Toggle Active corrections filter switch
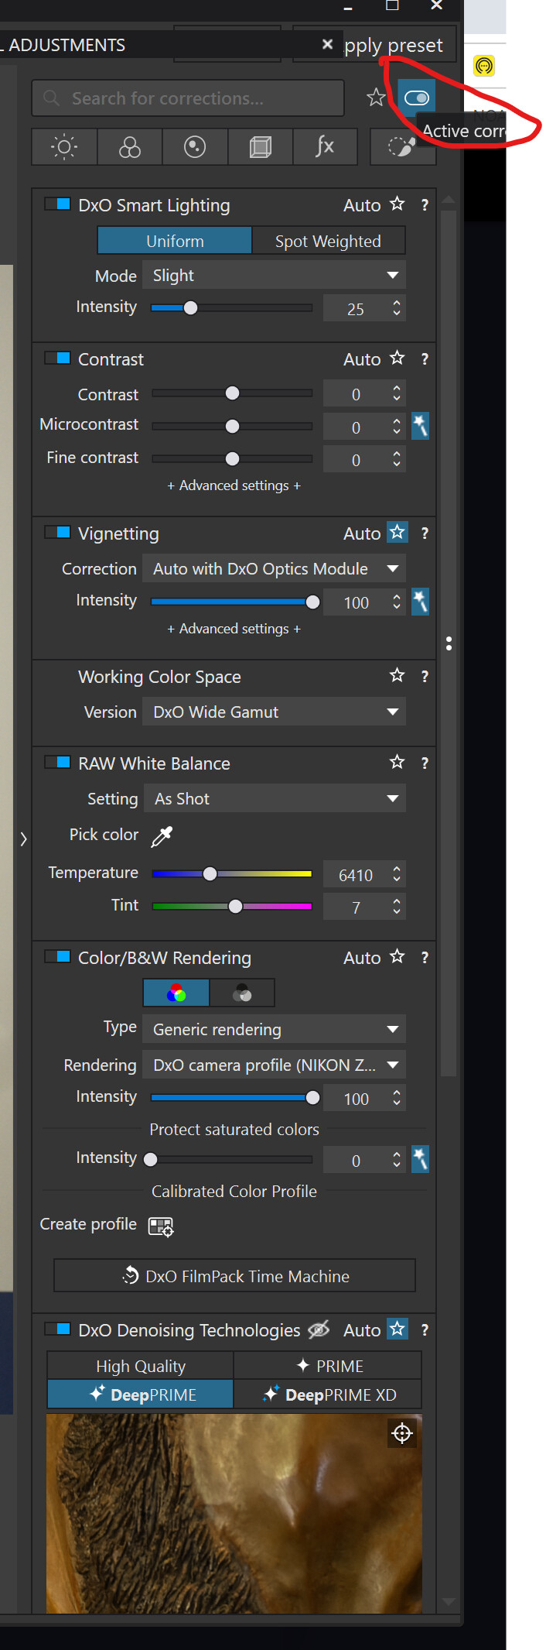 click(416, 98)
